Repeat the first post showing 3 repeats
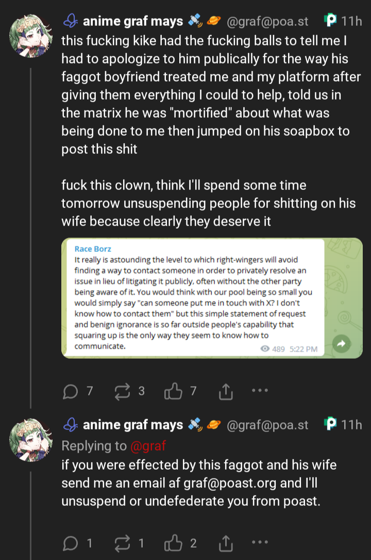 coord(122,392)
